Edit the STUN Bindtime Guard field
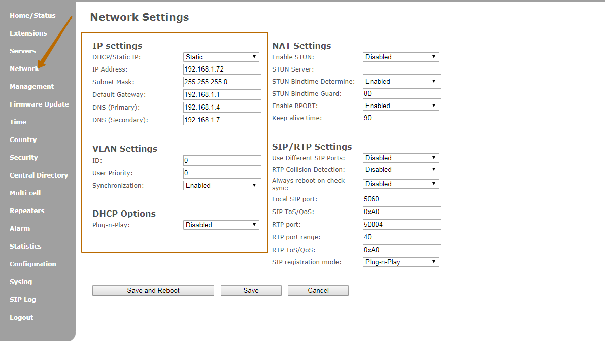 coord(401,93)
